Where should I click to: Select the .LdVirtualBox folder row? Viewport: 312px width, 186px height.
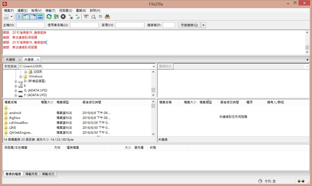[x=77, y=123]
